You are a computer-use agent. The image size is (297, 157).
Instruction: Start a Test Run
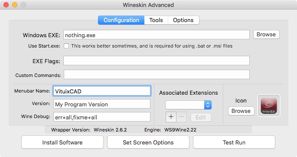click(234, 142)
